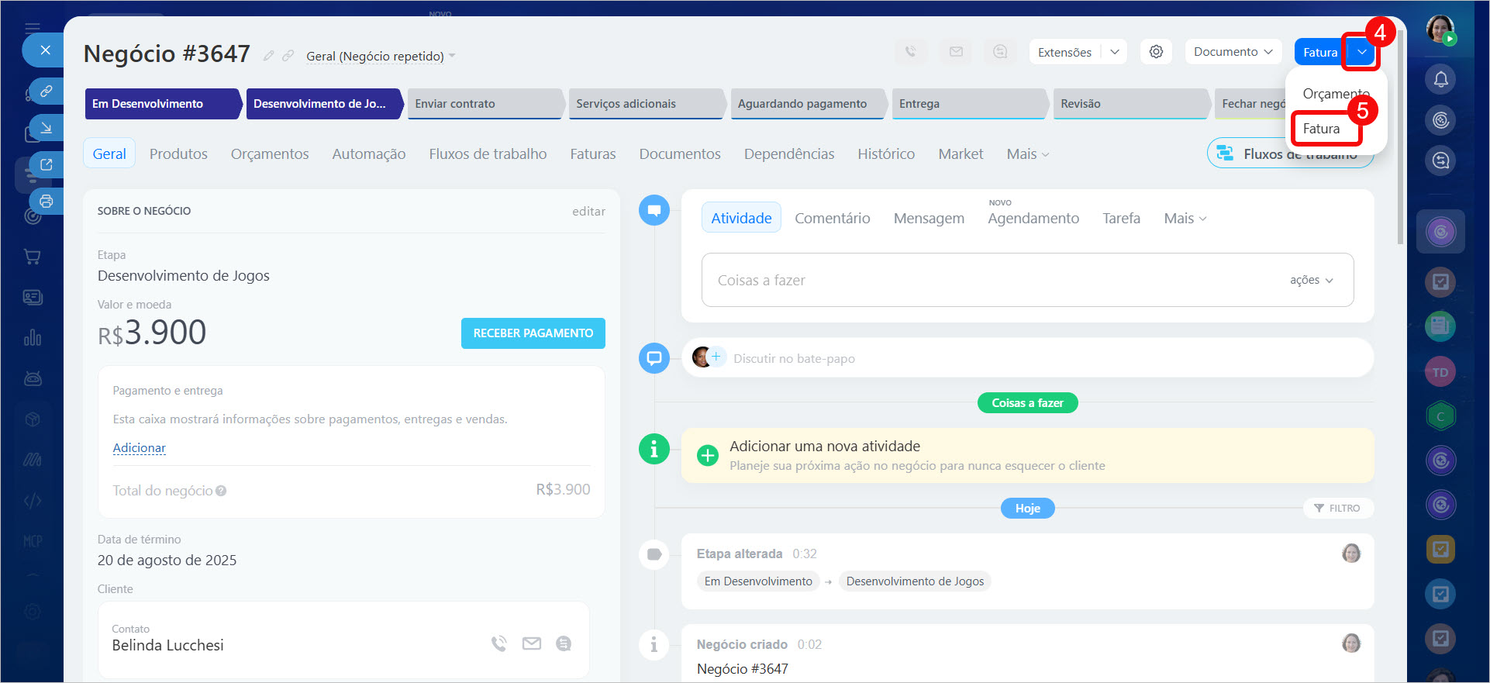The height and width of the screenshot is (683, 1490).
Task: Select Fatura from the dropdown menu
Action: click(1321, 129)
